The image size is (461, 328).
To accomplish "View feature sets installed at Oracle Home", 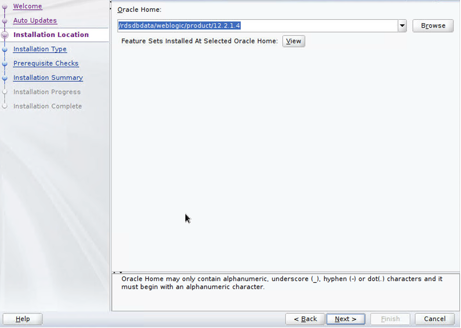I will pyautogui.click(x=294, y=41).
